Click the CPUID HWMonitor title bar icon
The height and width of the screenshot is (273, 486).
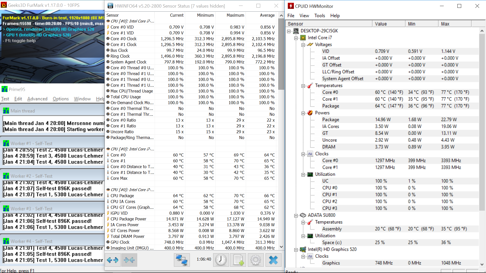[x=291, y=6]
